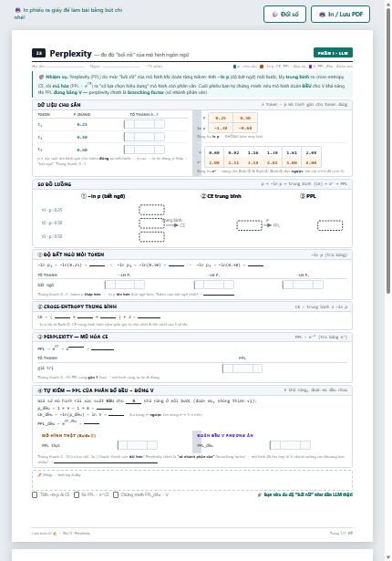Click the purple legend square for V
This screenshot has height=561, width=392.
click(310, 67)
